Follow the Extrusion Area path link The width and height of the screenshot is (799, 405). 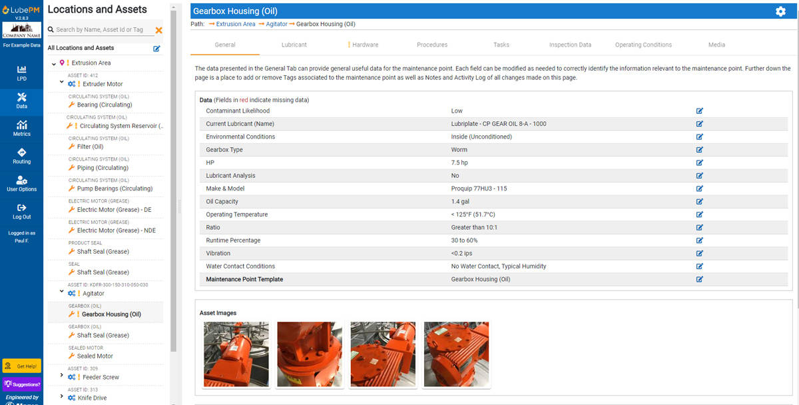236,24
